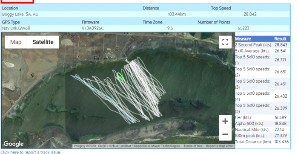Click Report a map error link
This screenshot has width=298, height=154.
(x=219, y=146)
